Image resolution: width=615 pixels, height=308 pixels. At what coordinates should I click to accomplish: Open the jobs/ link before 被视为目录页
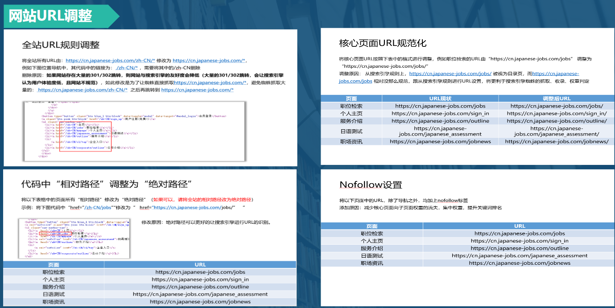click(450, 74)
